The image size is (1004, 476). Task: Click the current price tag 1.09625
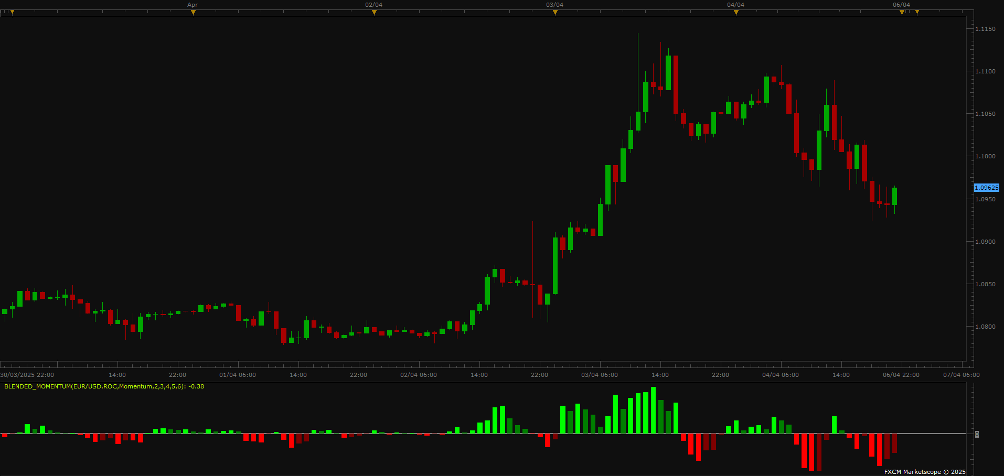pyautogui.click(x=986, y=188)
